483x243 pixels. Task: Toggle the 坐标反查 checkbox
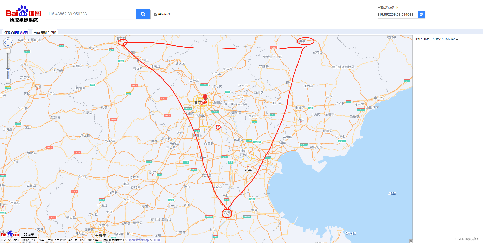click(156, 14)
